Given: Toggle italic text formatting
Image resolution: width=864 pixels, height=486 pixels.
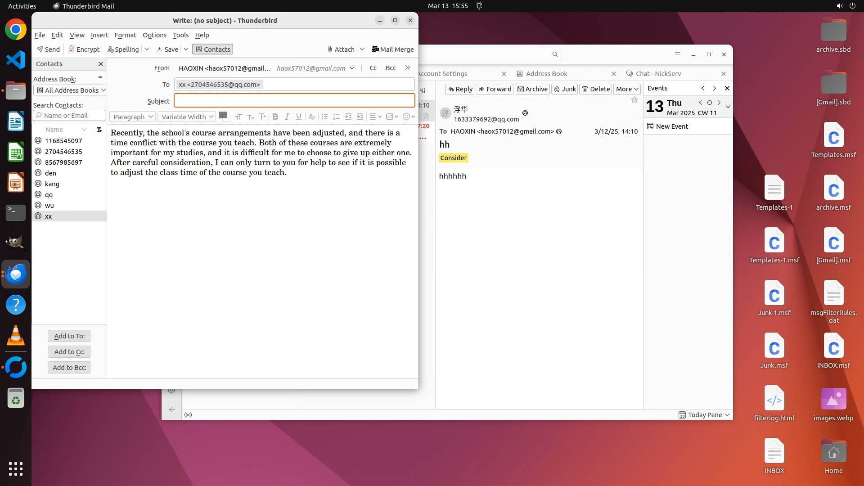Looking at the screenshot, I should [287, 117].
